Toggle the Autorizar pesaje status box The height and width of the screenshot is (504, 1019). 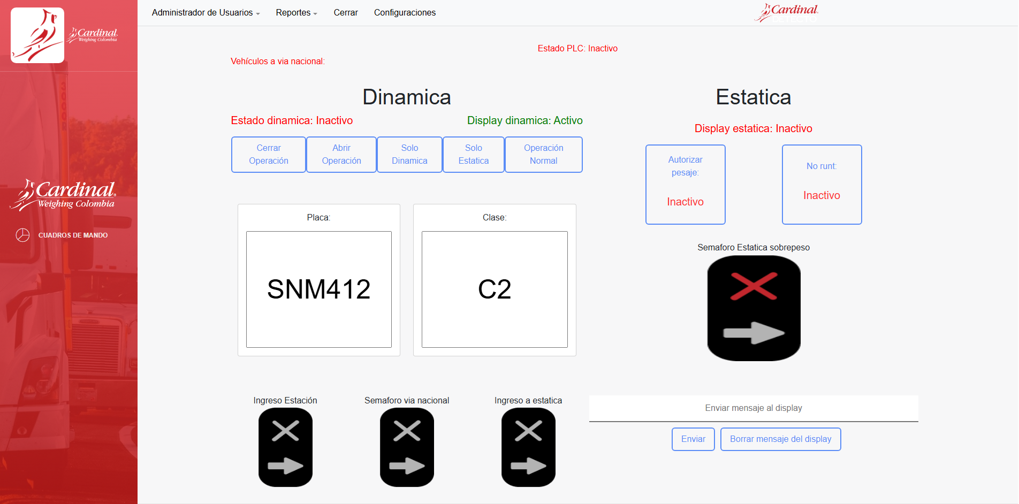(685, 185)
